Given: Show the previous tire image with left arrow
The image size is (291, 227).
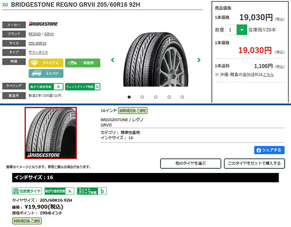Looking at the screenshot, I should (x=113, y=60).
